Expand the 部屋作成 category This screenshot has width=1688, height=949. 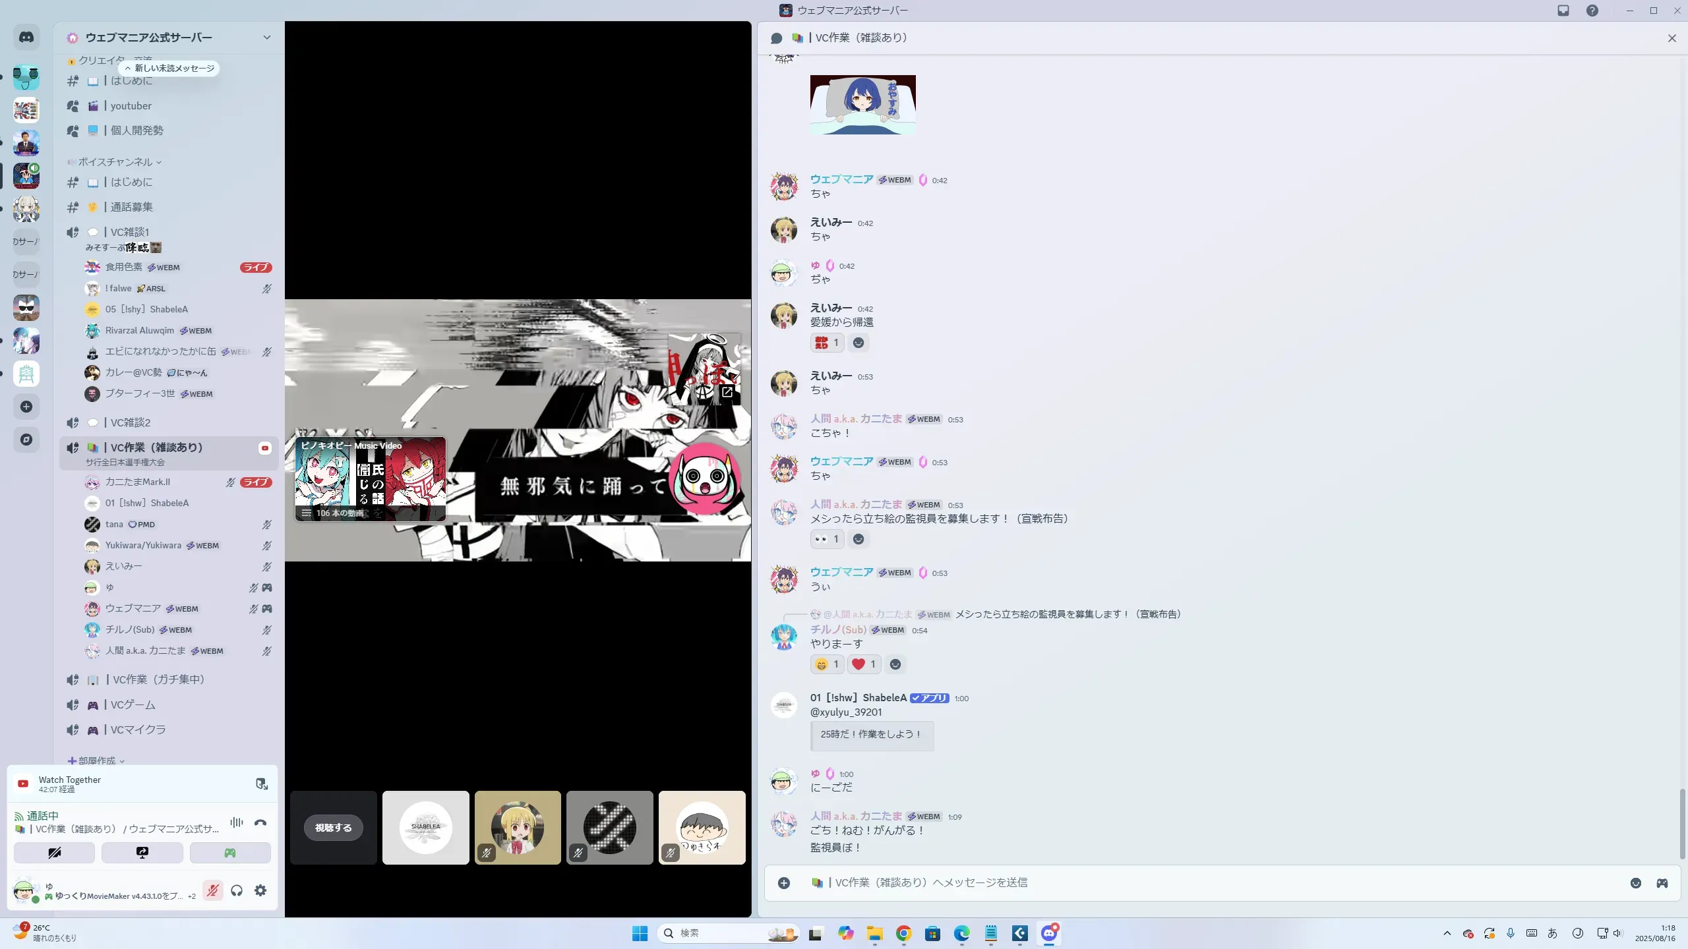point(97,761)
